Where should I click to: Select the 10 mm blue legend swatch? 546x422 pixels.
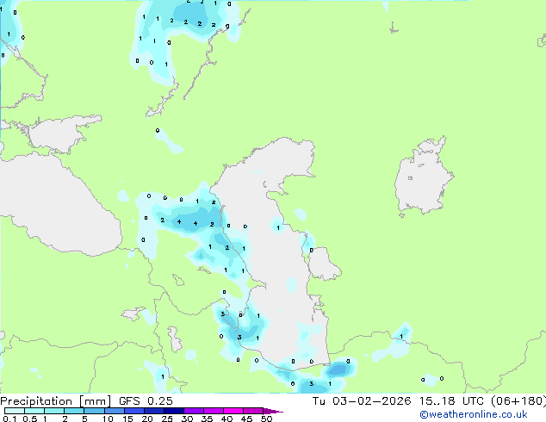tap(115, 411)
